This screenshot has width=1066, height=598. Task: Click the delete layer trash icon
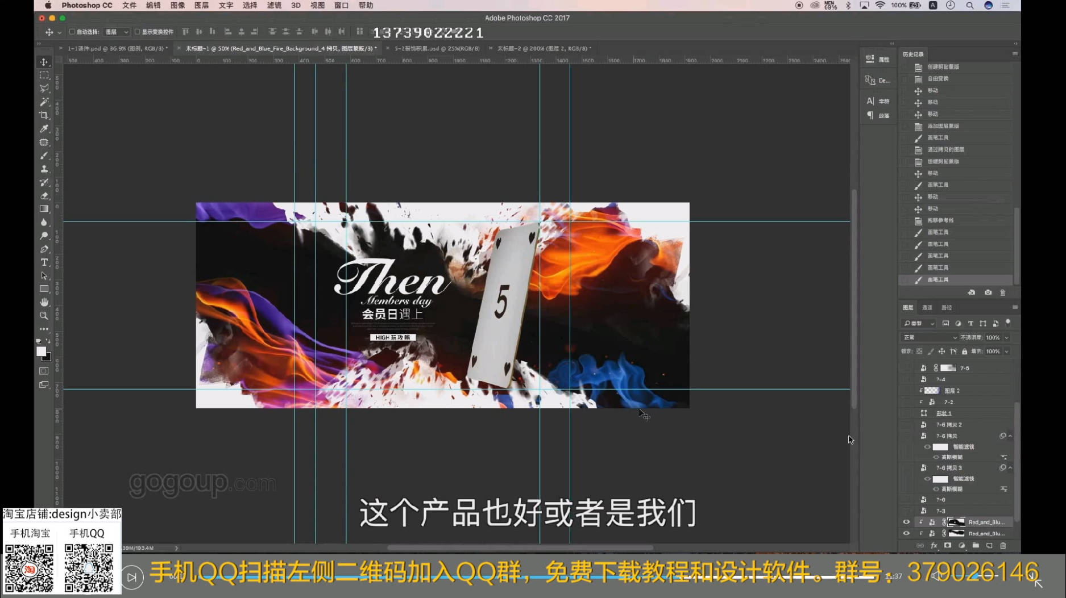coord(1003,546)
